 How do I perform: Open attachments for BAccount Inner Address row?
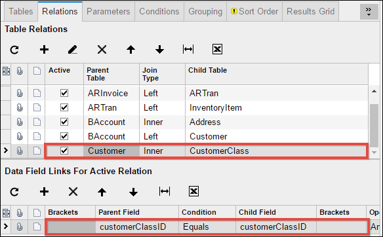click(x=20, y=122)
